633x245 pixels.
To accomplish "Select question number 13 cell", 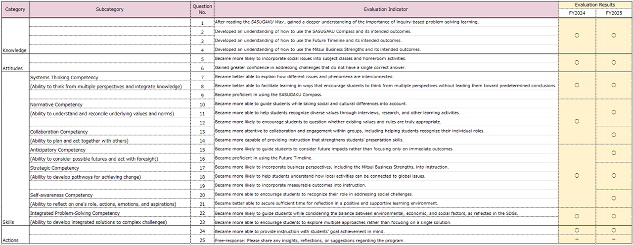I will tap(202, 132).
